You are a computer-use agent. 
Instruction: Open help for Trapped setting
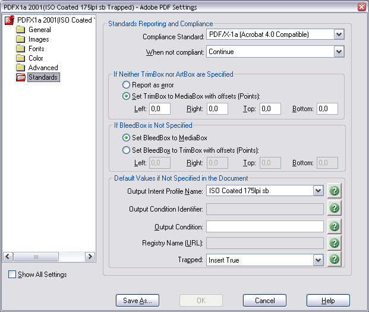click(335, 259)
